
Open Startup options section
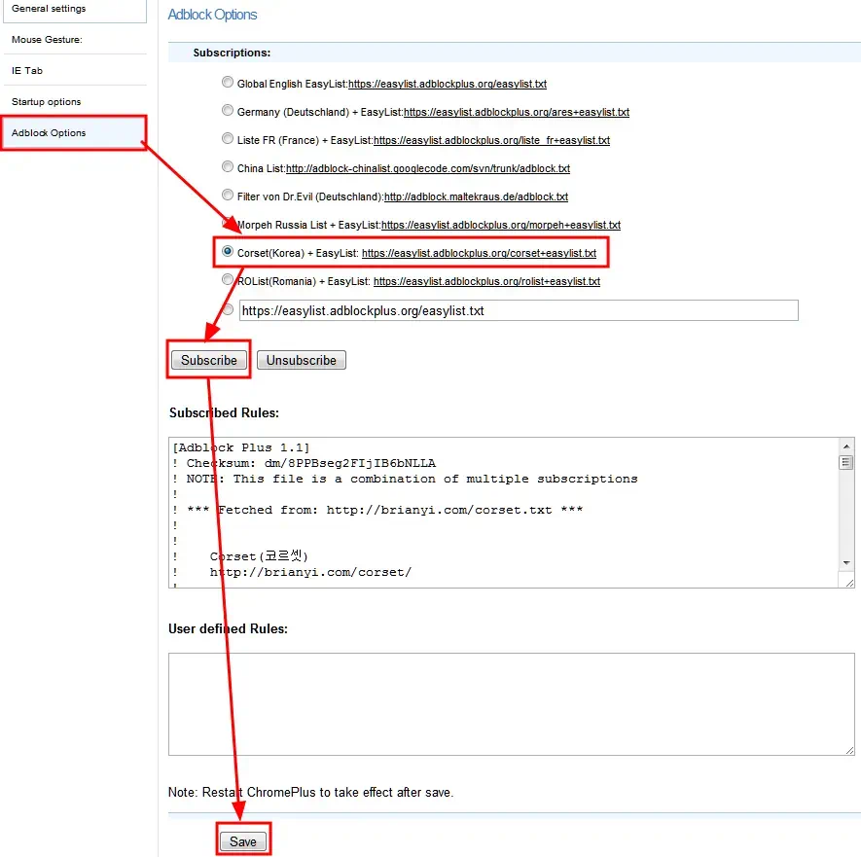[x=47, y=102]
